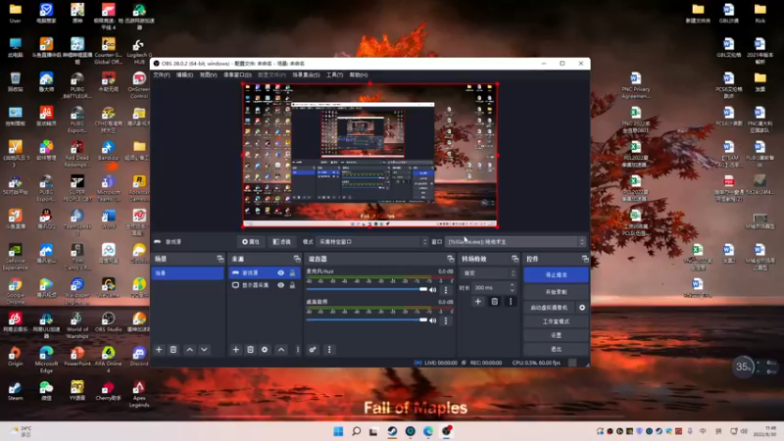
Task: Pop out the Sources dock with its float icon
Action: point(297,259)
